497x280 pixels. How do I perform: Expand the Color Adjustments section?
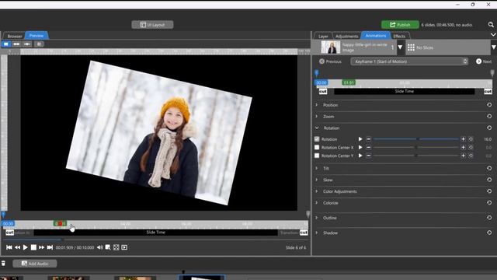[x=317, y=191]
